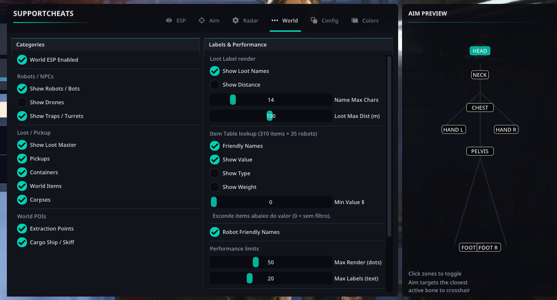Click the Robots / NPCs section label
Image resolution: width=557 pixels, height=300 pixels.
point(35,76)
